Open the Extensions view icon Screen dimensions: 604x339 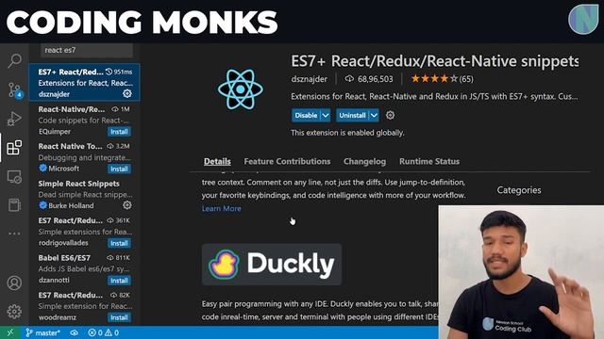click(x=14, y=148)
